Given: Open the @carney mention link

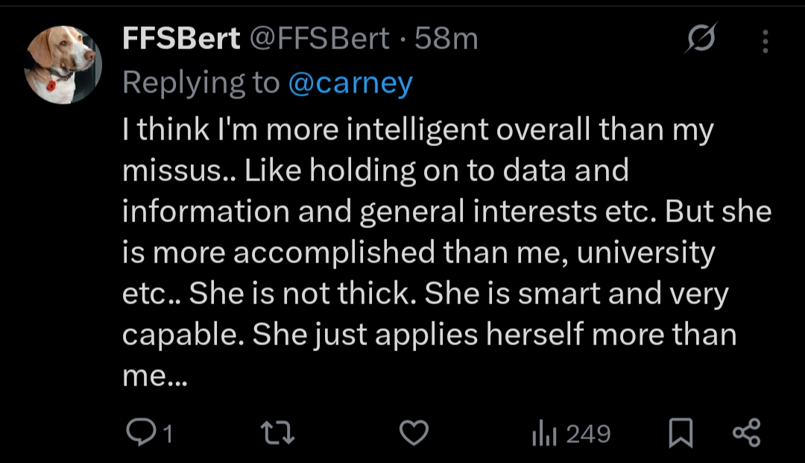Looking at the screenshot, I should coord(350,83).
